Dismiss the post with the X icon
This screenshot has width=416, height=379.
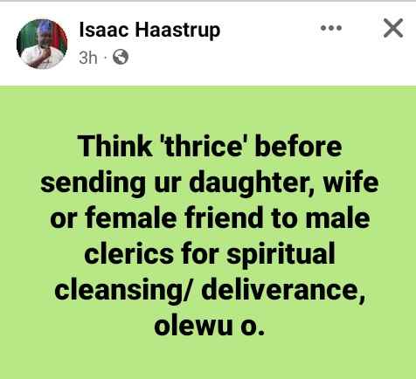pos(393,28)
